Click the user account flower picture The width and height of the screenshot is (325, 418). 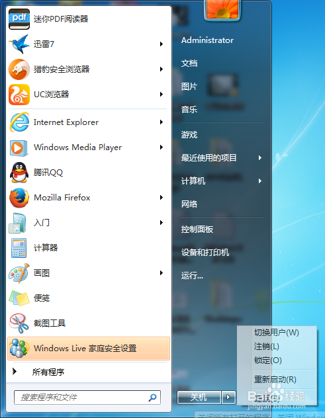[x=222, y=9]
